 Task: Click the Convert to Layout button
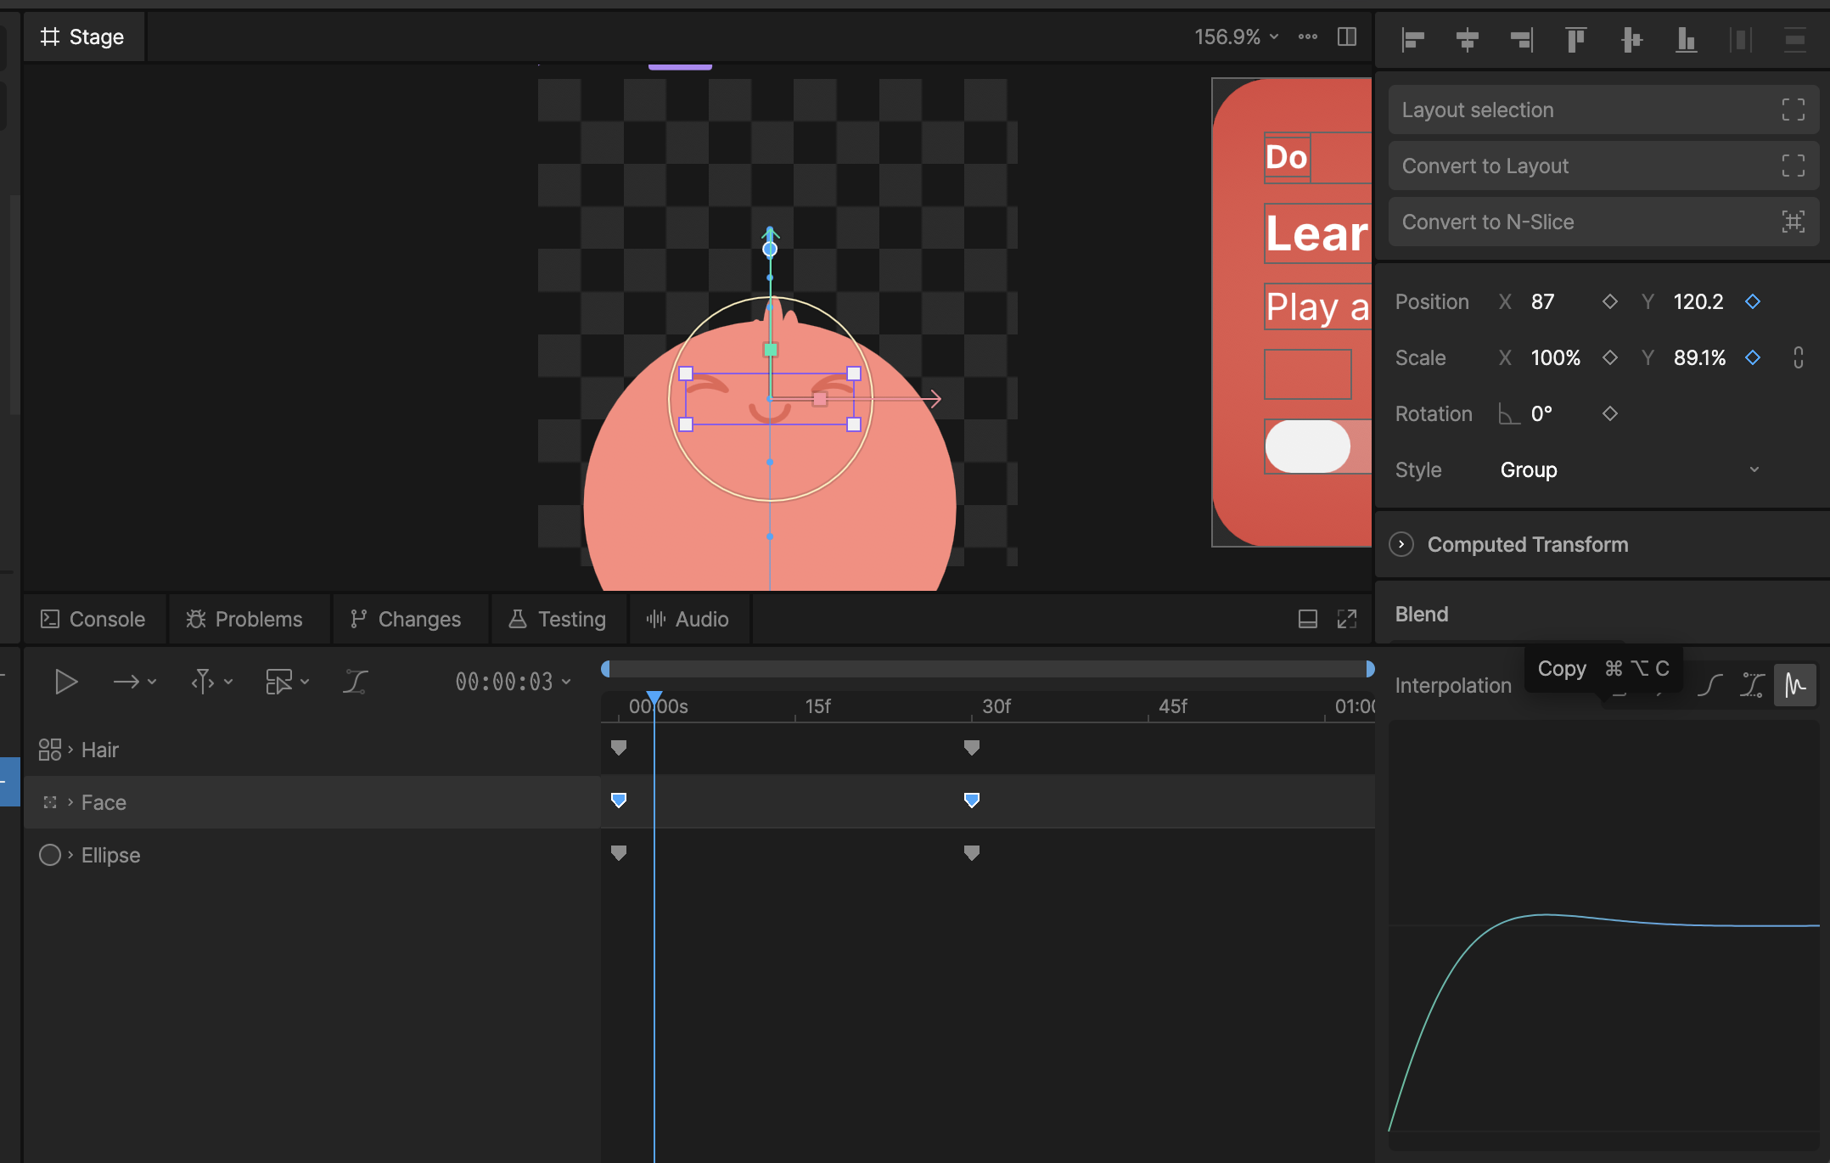[1603, 166]
